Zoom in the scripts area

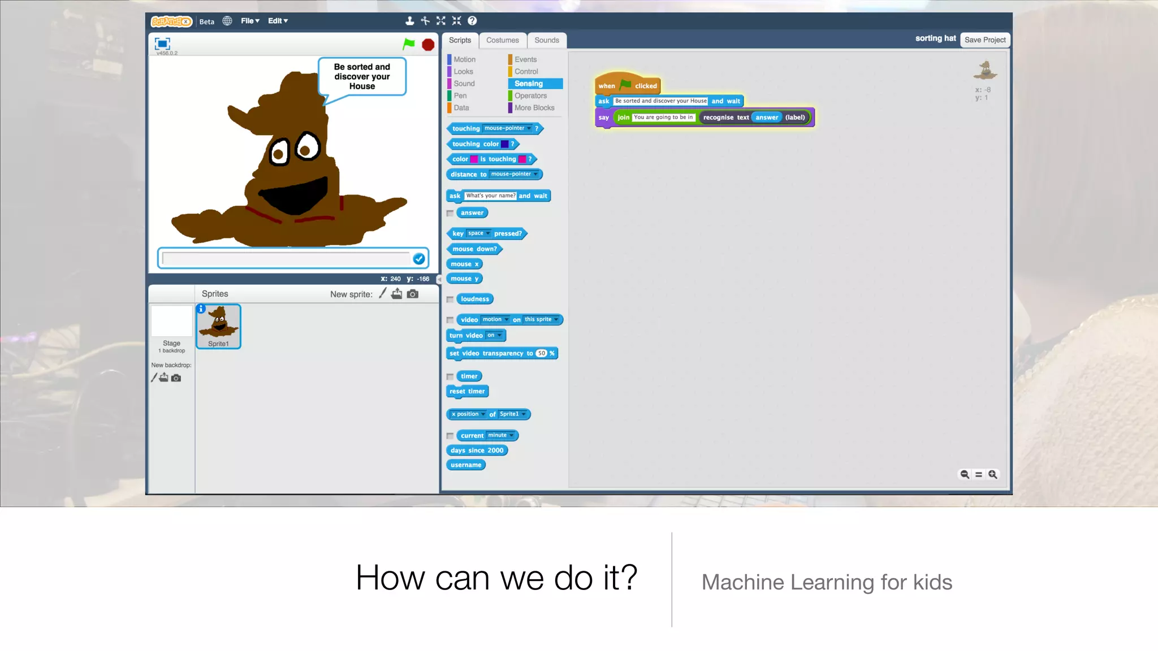992,475
